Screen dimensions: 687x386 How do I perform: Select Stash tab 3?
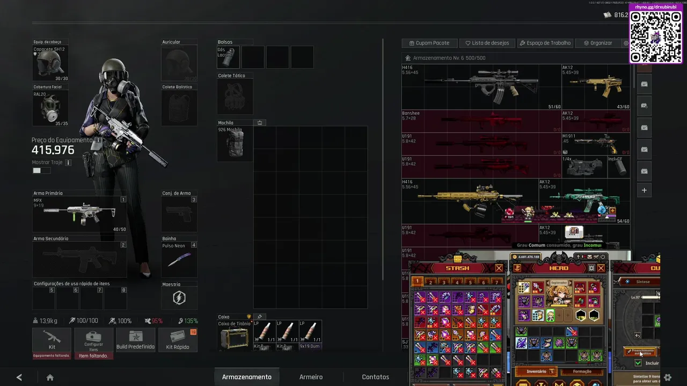444,282
